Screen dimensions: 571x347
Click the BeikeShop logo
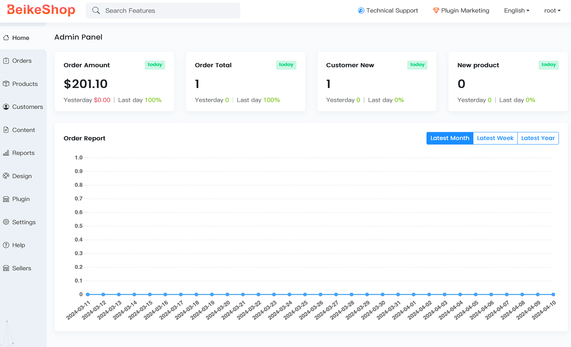pos(41,10)
